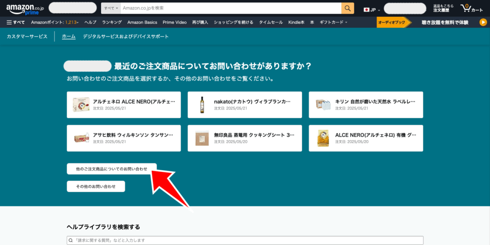Screen dimensions: 490x245
Task: Open the hamburger すべて menu
Action: 16,22
